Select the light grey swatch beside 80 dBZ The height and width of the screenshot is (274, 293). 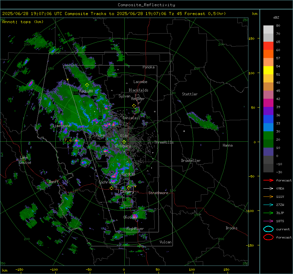(268, 29)
